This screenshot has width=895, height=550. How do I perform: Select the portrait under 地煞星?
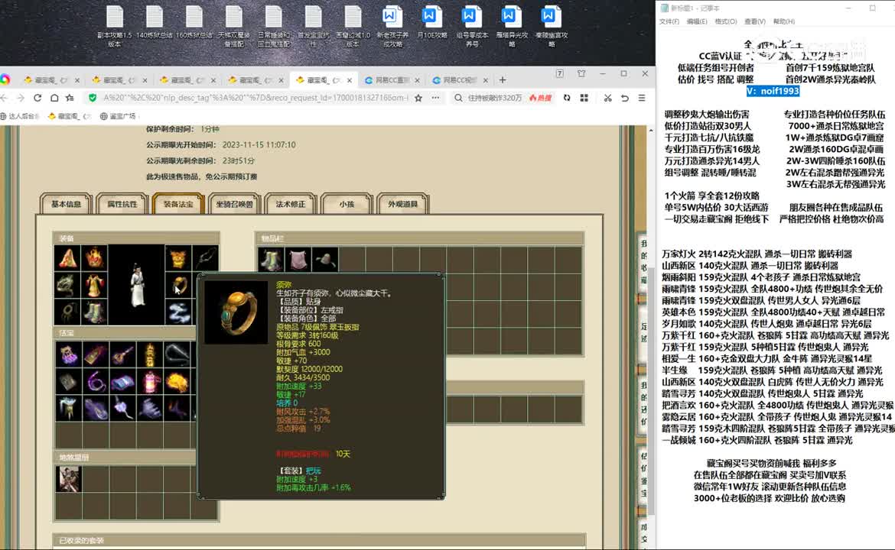[x=69, y=479]
